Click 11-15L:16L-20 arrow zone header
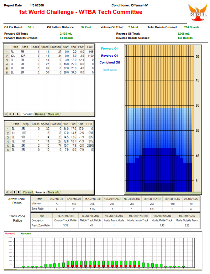Screen dimensions: 210x274 [x=93, y=199]
